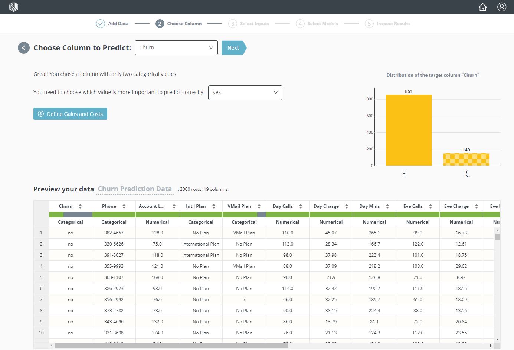Click Eve Calls cell 122.0
The width and height of the screenshot is (514, 350).
click(418, 244)
